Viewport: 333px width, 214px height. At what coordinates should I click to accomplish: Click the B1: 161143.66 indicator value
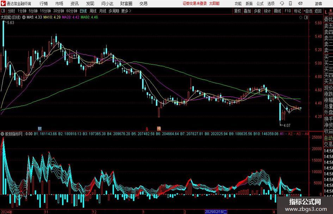(45, 134)
